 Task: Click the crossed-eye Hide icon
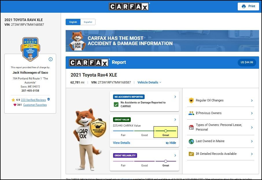point(167,143)
